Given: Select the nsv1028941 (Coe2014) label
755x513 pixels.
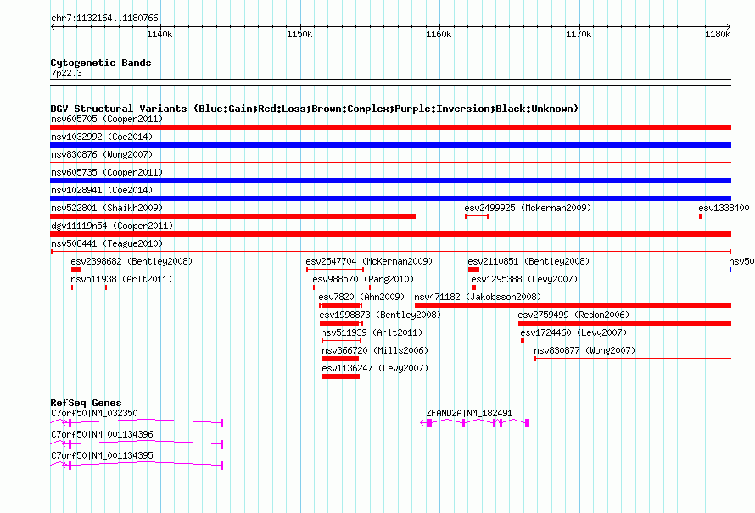Looking at the screenshot, I should point(102,190).
